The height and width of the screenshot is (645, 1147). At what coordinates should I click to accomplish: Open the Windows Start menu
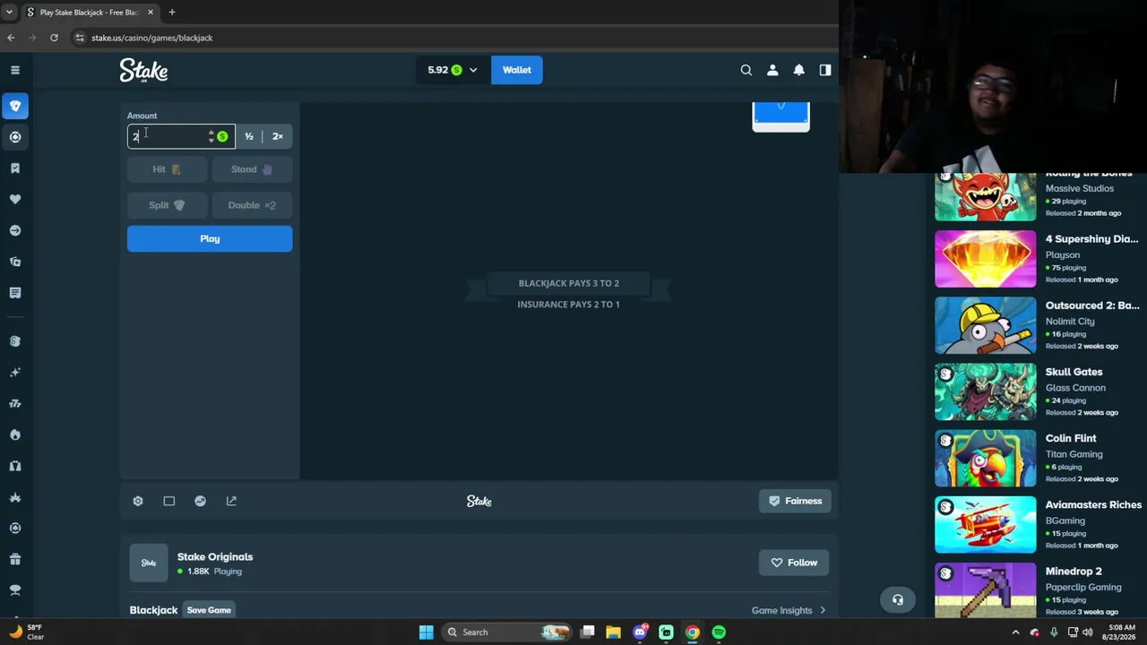pos(427,632)
